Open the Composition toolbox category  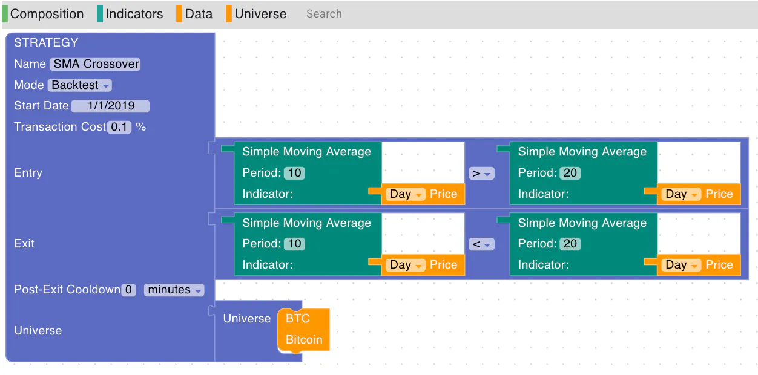(44, 14)
